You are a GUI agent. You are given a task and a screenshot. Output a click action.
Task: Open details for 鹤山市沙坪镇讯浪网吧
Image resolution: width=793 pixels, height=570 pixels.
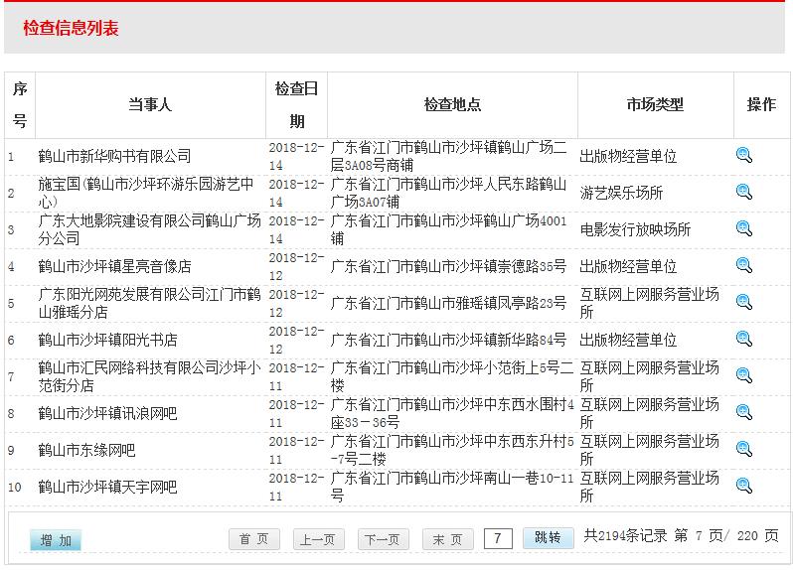pyautogui.click(x=743, y=412)
